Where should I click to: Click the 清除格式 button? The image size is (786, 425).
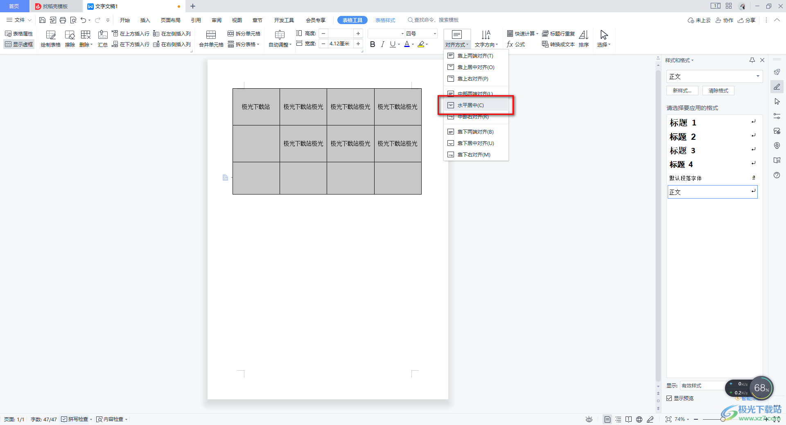[x=718, y=91]
